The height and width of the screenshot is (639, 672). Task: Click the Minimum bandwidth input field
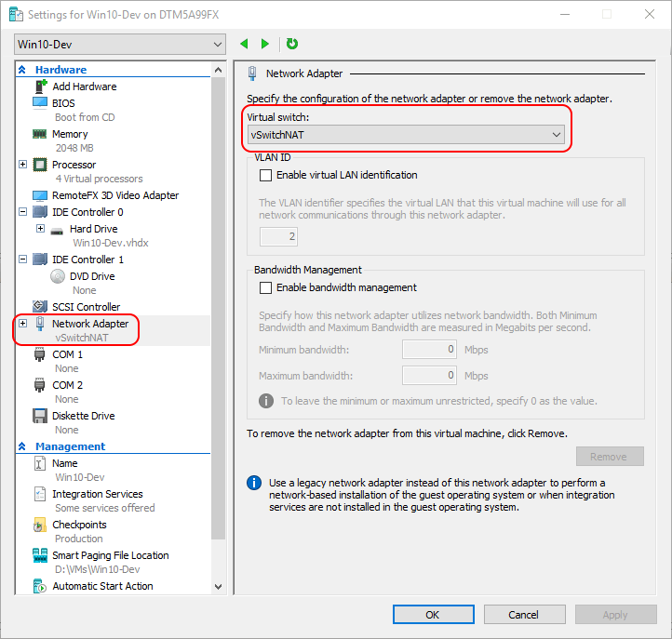[x=429, y=350]
